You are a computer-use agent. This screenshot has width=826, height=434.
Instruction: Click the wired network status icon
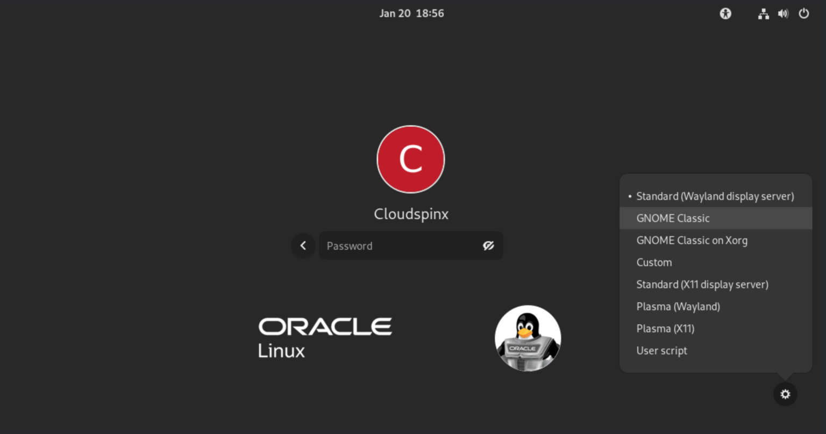pyautogui.click(x=763, y=14)
